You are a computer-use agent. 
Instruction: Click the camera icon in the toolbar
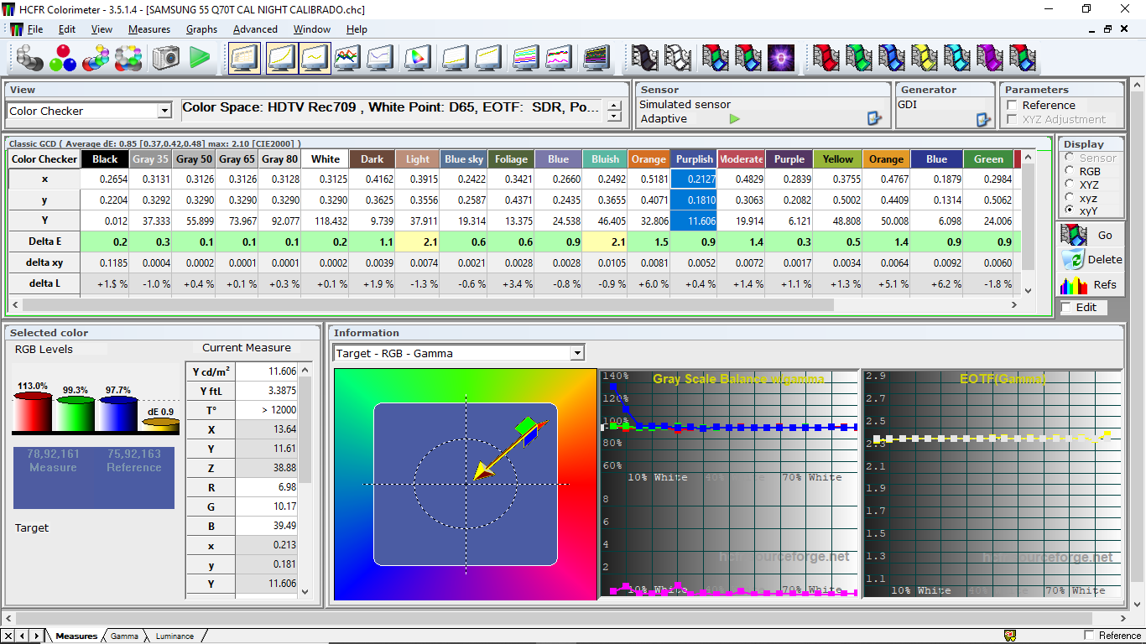click(166, 58)
